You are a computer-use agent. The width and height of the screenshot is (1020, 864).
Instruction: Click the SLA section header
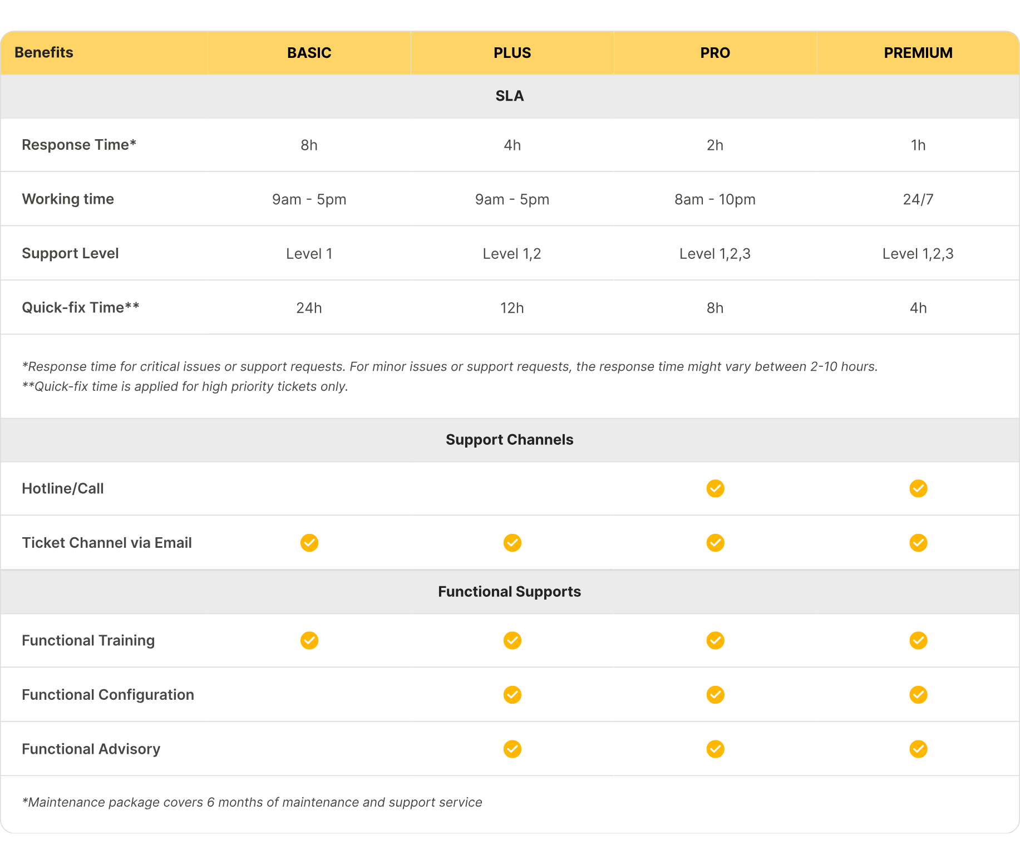[x=510, y=96]
